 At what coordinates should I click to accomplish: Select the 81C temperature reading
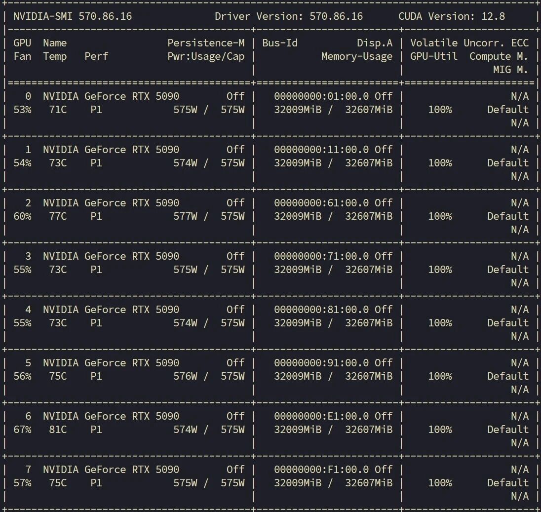coord(58,430)
